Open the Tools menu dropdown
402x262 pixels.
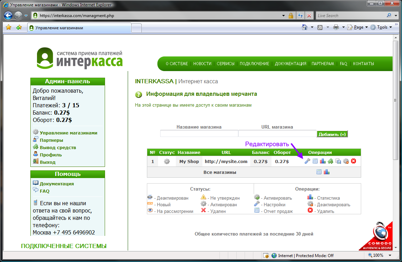pos(381,27)
